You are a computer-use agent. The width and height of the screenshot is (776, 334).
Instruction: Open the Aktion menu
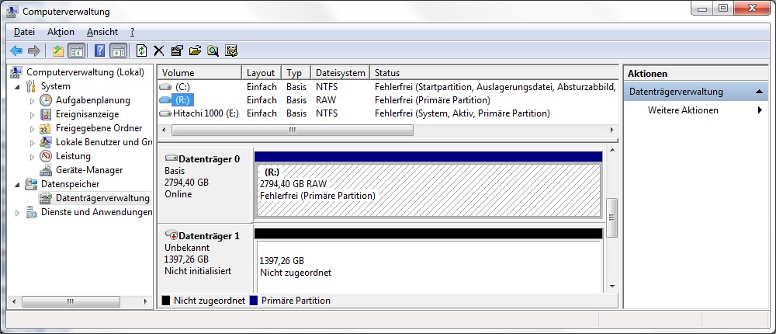pos(61,32)
